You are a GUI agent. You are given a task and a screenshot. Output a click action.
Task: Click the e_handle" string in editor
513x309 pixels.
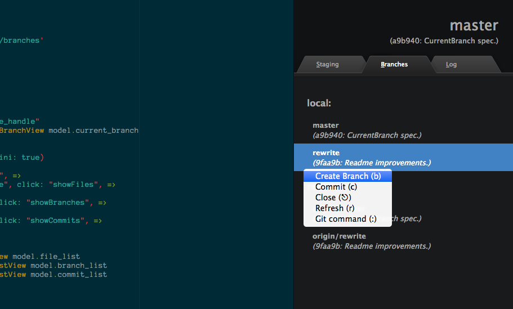click(20, 122)
